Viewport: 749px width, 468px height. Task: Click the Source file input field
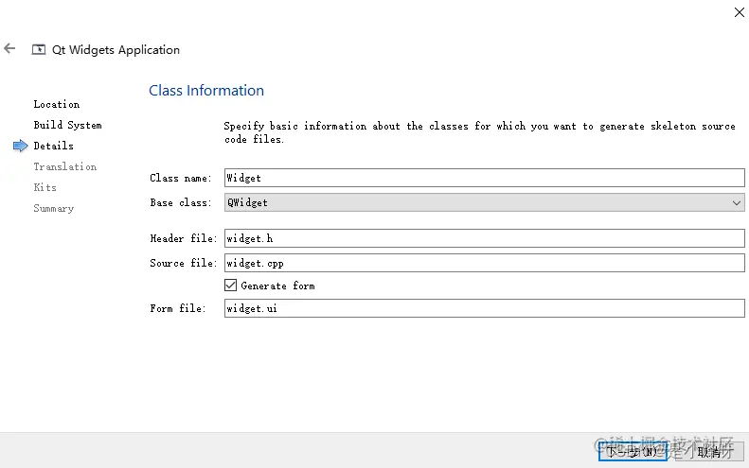point(485,263)
